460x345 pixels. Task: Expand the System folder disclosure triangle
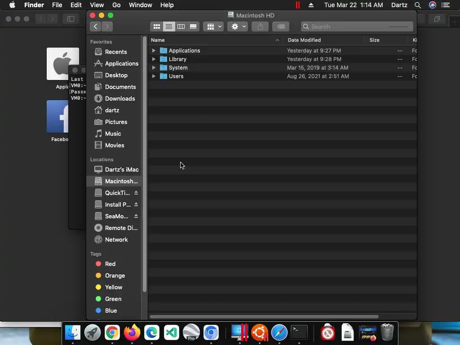pos(154,67)
